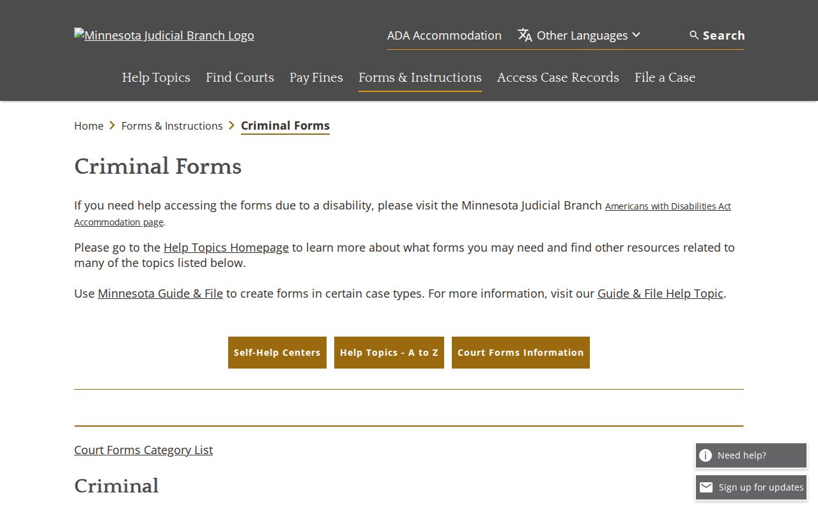Viewport: 818px width, 511px height.
Task: Click the Search text in header
Action: [x=723, y=35]
